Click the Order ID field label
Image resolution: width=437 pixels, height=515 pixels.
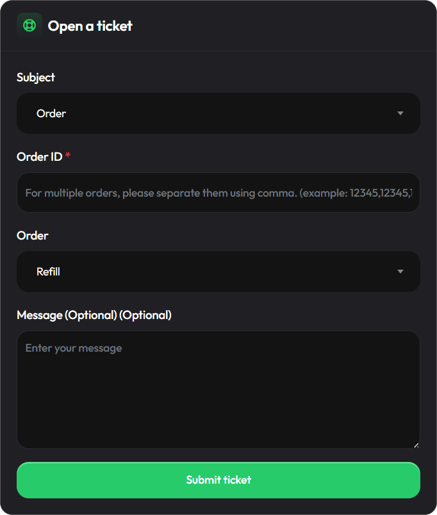pyautogui.click(x=40, y=157)
